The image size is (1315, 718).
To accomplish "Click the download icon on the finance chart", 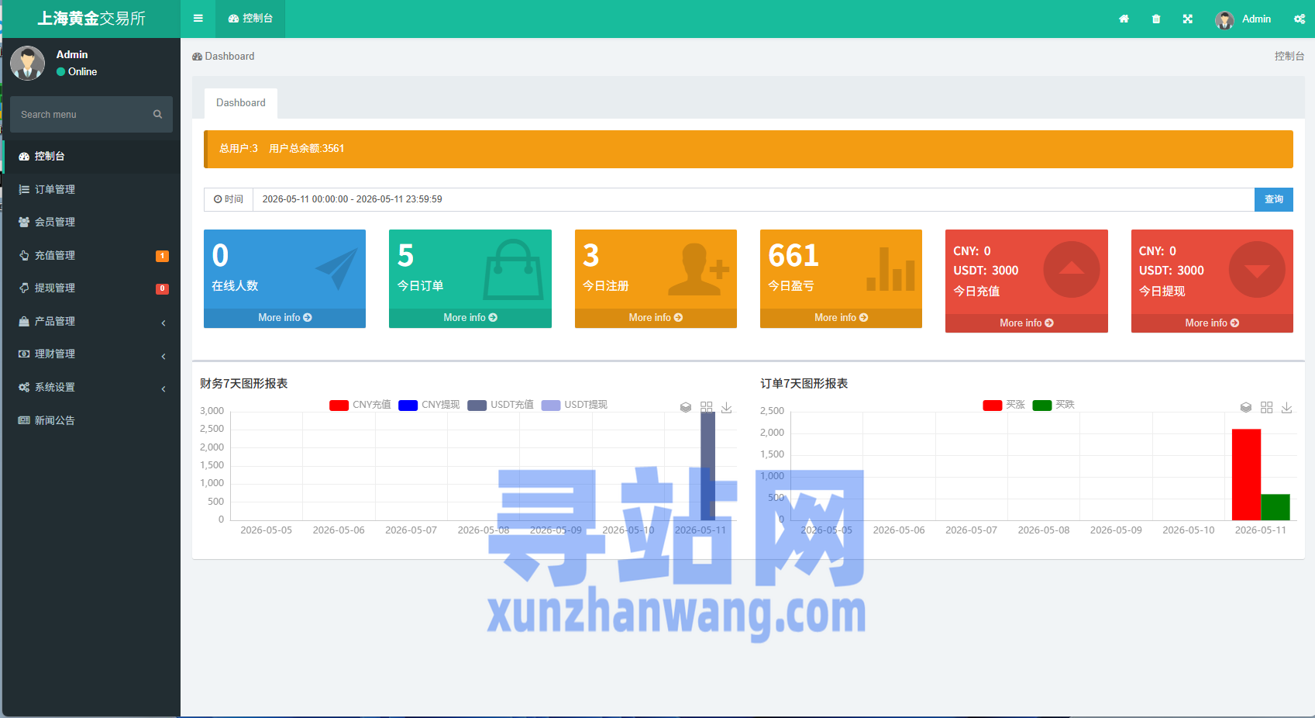I will pyautogui.click(x=727, y=407).
